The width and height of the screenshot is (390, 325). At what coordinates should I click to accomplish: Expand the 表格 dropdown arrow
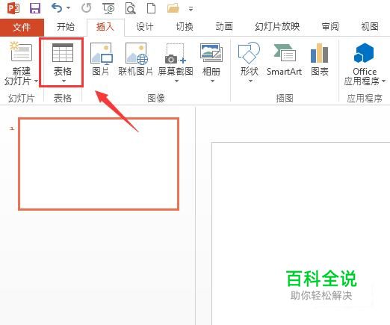[x=64, y=81]
